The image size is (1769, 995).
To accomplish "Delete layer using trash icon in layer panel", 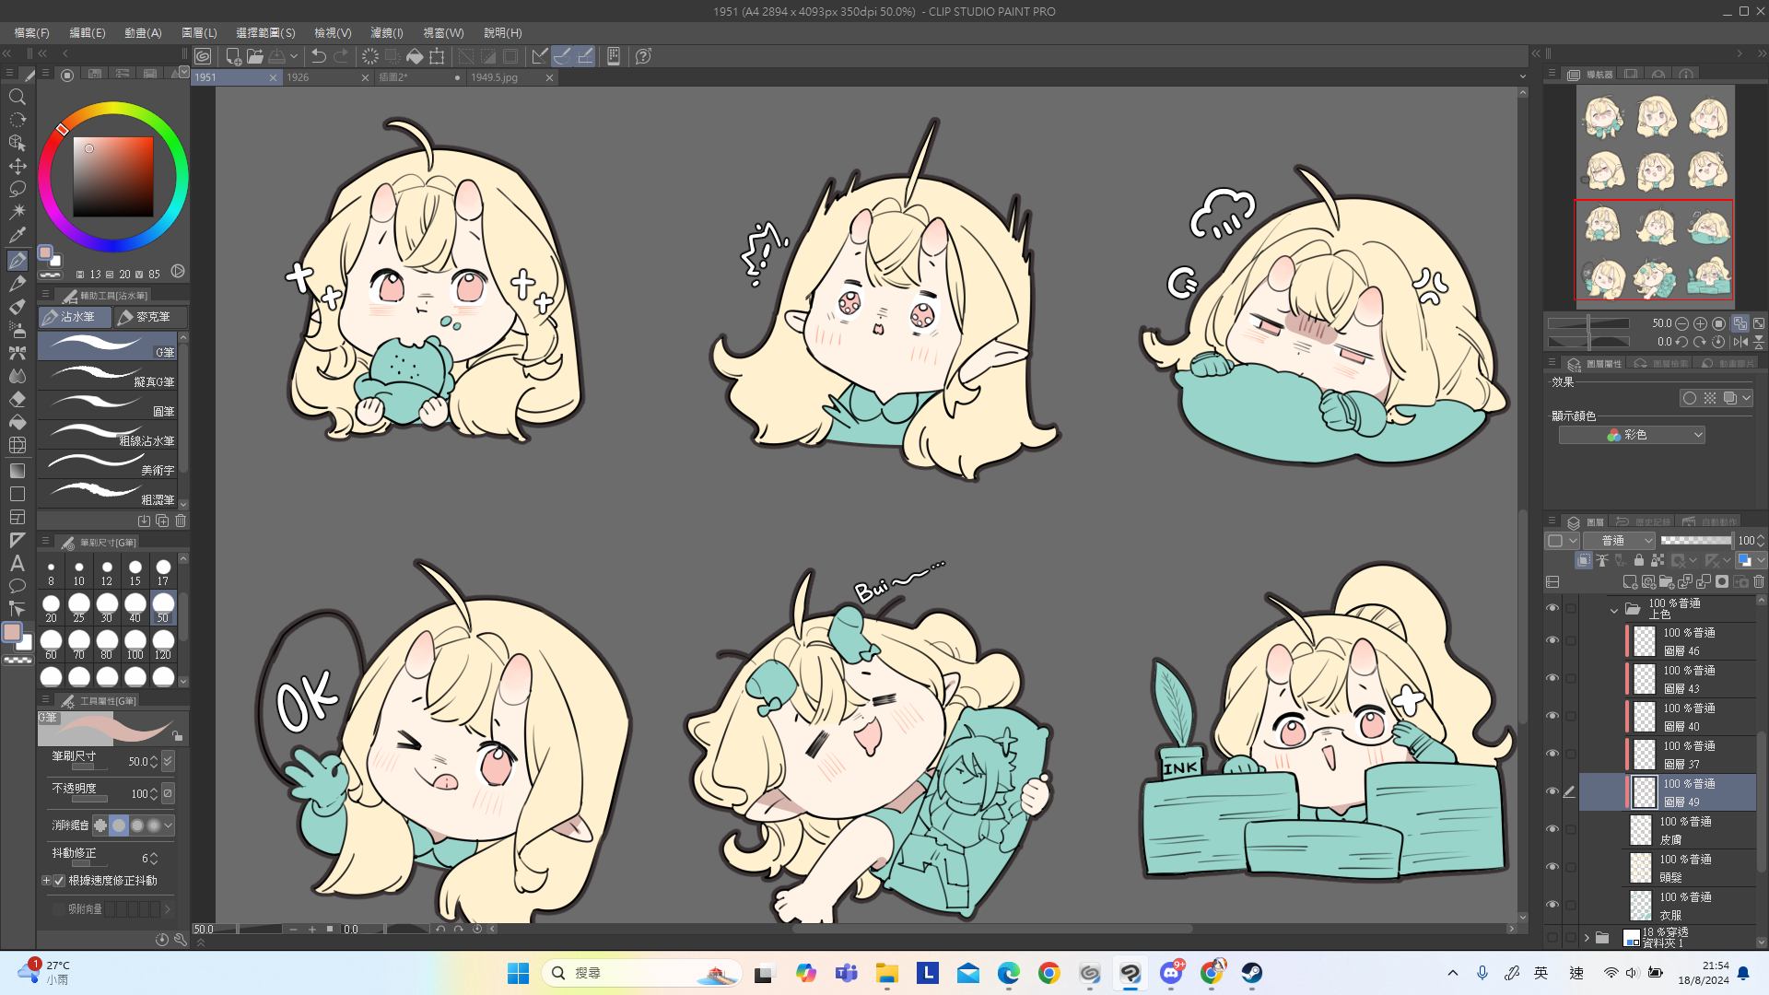I will point(1758,582).
